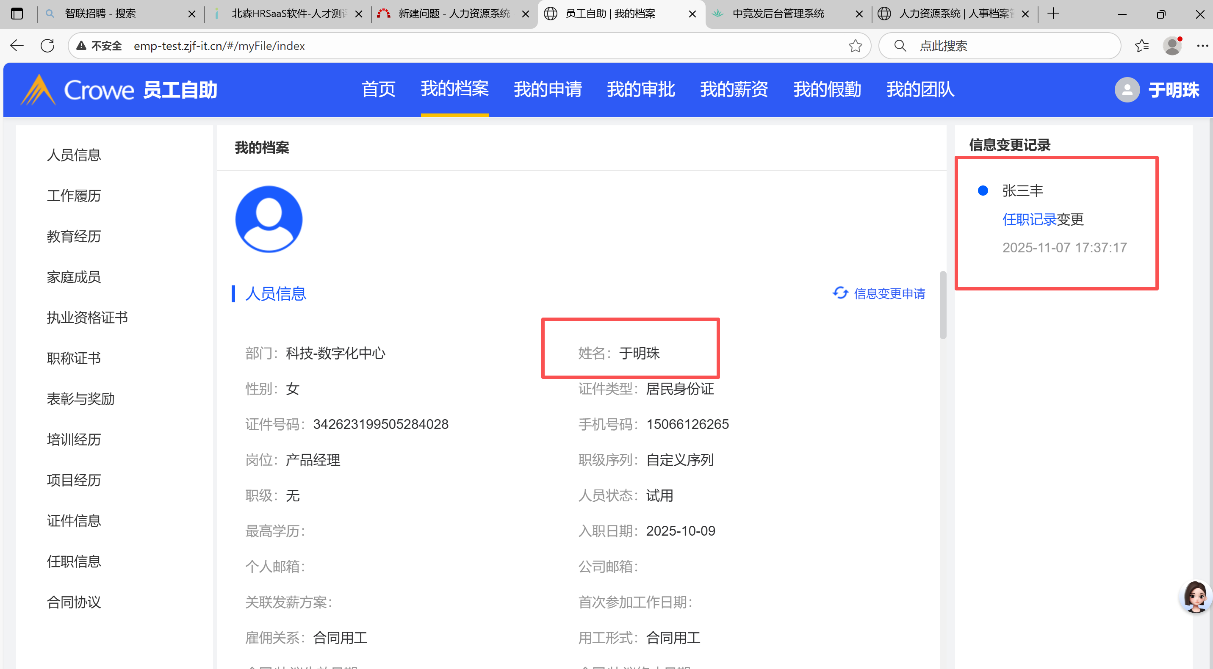This screenshot has width=1213, height=669.
Task: Click the assistant avatar floating icon
Action: (x=1195, y=596)
